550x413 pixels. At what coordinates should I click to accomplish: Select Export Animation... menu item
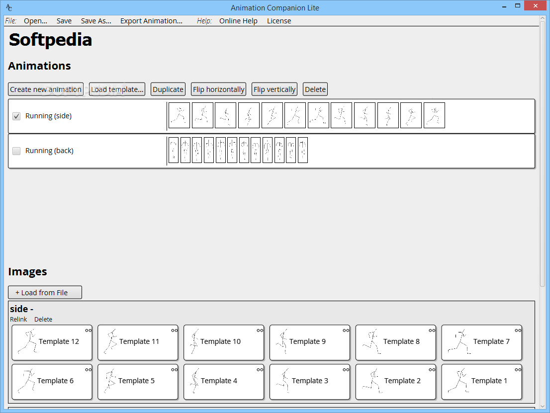coord(151,21)
